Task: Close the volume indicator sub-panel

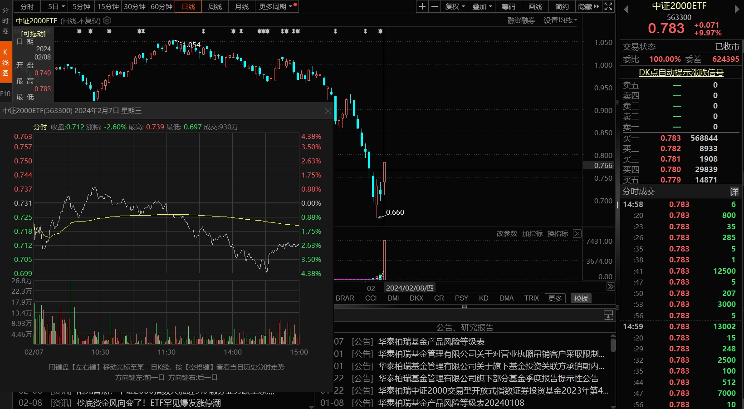Action: (x=577, y=233)
